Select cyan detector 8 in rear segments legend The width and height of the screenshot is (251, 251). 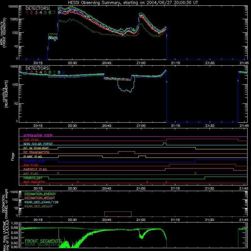59,72
